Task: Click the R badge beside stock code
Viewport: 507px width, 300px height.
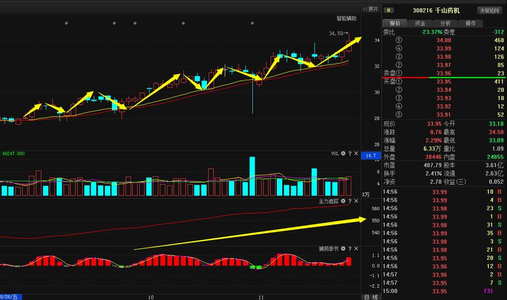Action: click(x=389, y=10)
